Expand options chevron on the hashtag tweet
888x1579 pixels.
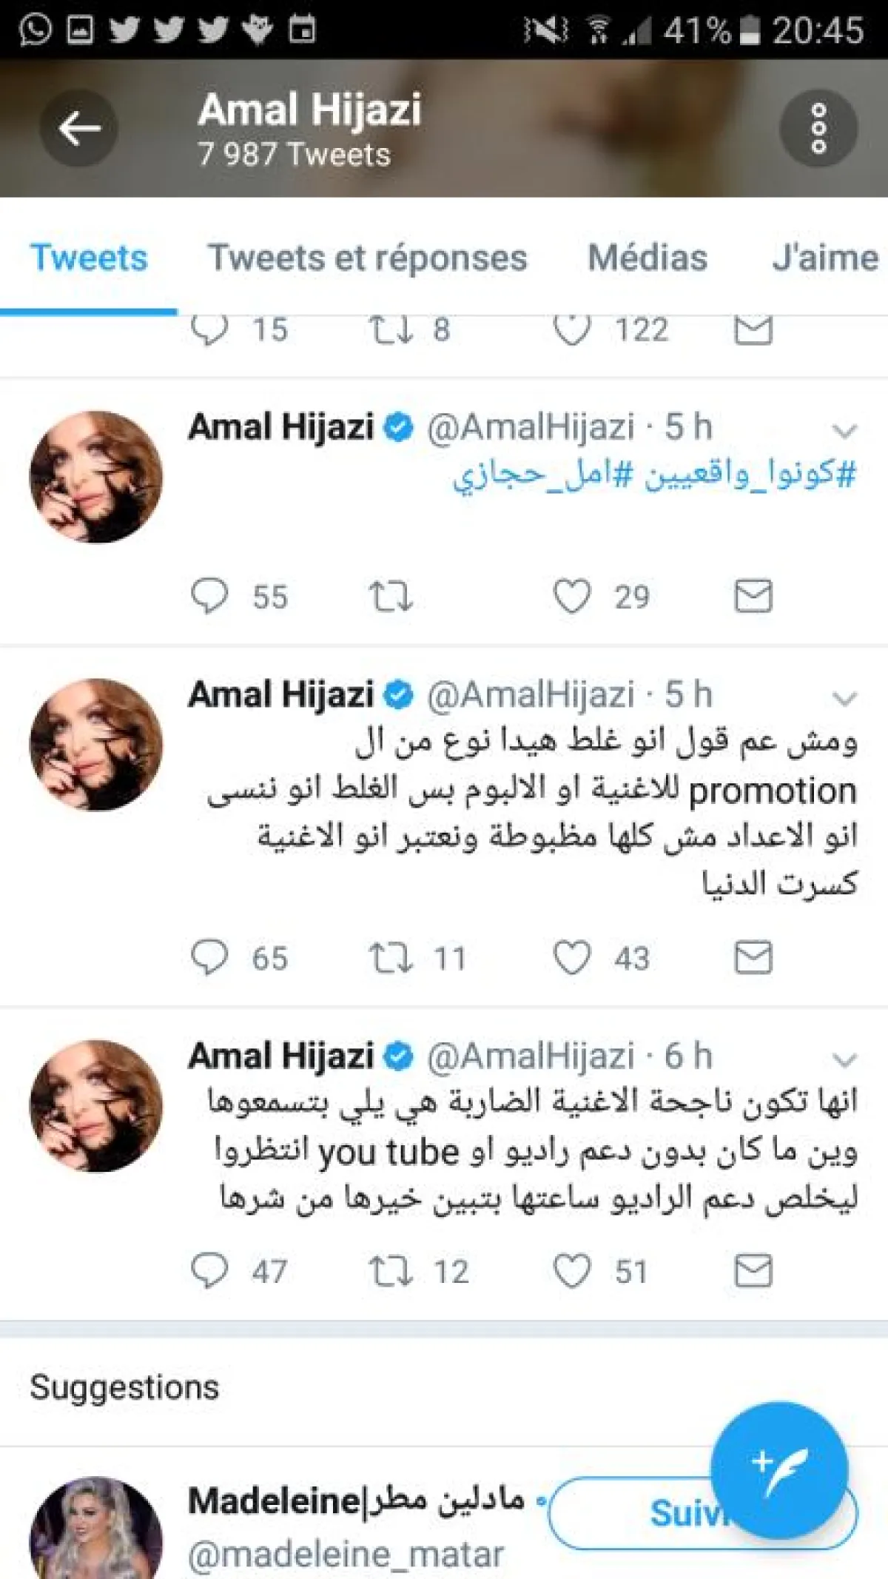(x=844, y=430)
